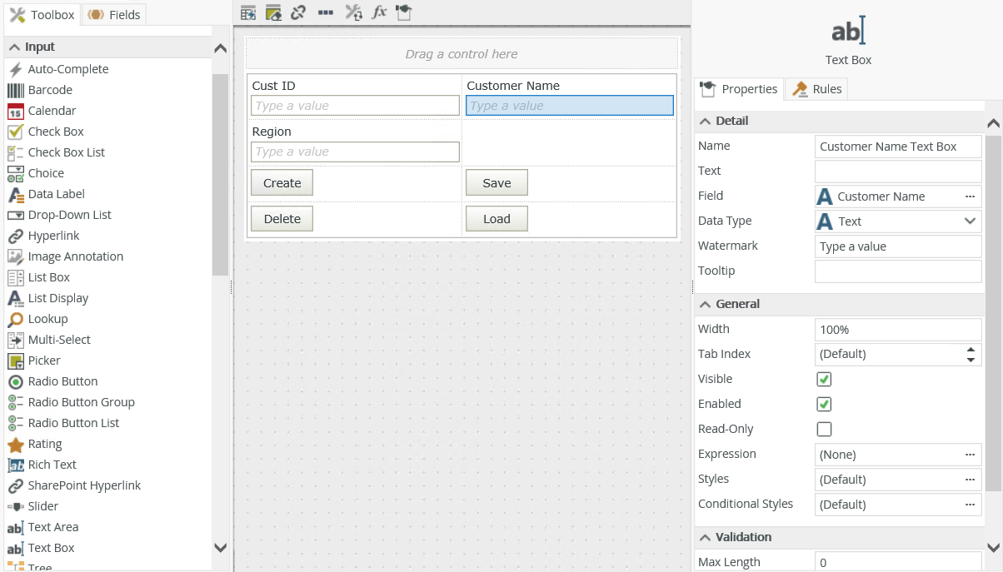
Task: Open the Rules tab
Action: pos(817,89)
